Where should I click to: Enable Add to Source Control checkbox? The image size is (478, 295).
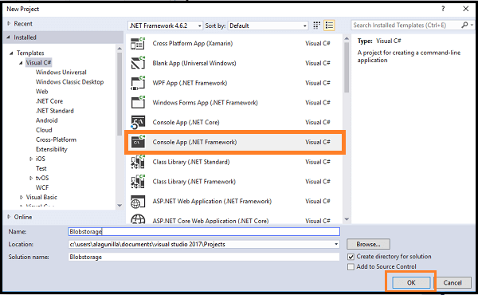351,266
